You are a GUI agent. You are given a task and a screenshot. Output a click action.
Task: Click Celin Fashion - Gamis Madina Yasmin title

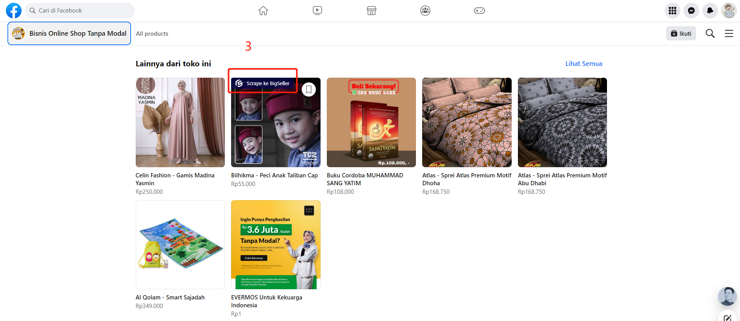pyautogui.click(x=175, y=179)
